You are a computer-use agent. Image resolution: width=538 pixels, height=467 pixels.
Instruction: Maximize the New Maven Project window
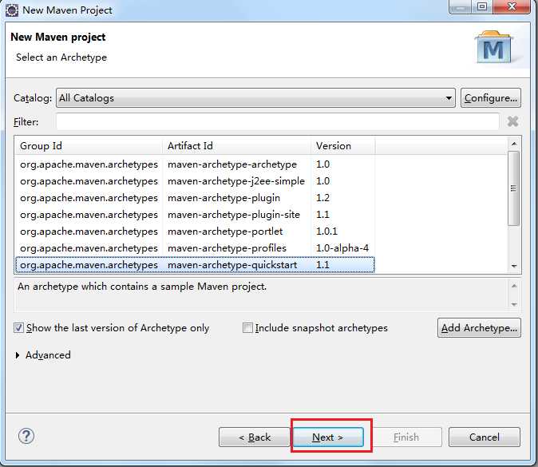click(x=482, y=6)
